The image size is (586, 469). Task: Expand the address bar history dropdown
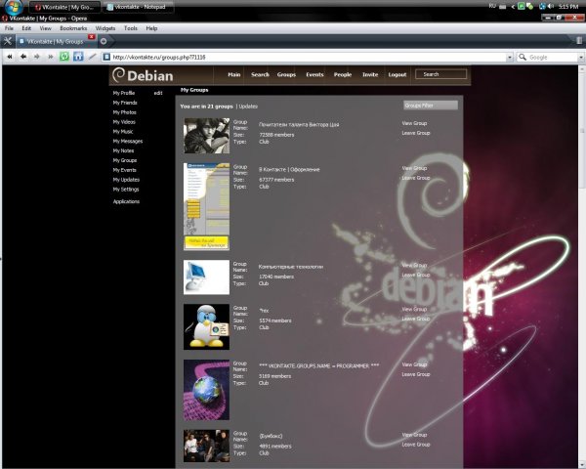tap(510, 58)
